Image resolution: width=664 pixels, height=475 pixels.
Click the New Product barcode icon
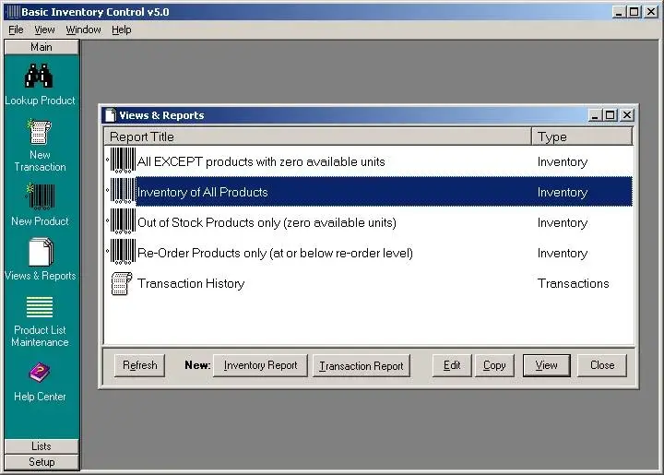coord(41,196)
